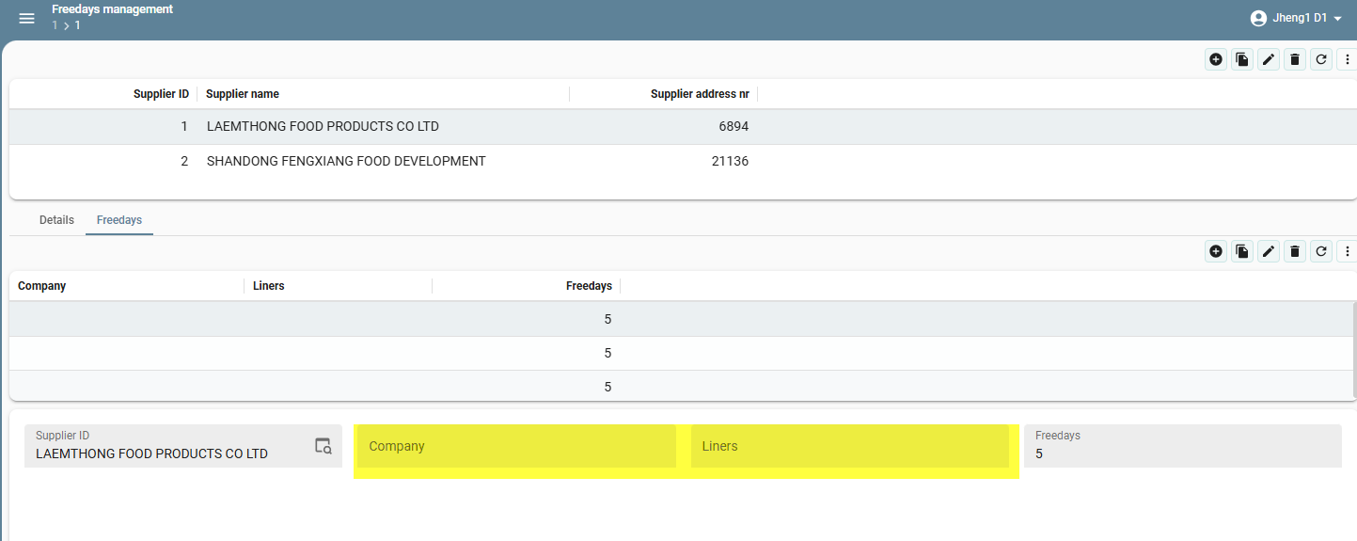This screenshot has height=541, width=1357.
Task: Open the Supplier ID lookup search icon
Action: (x=323, y=446)
